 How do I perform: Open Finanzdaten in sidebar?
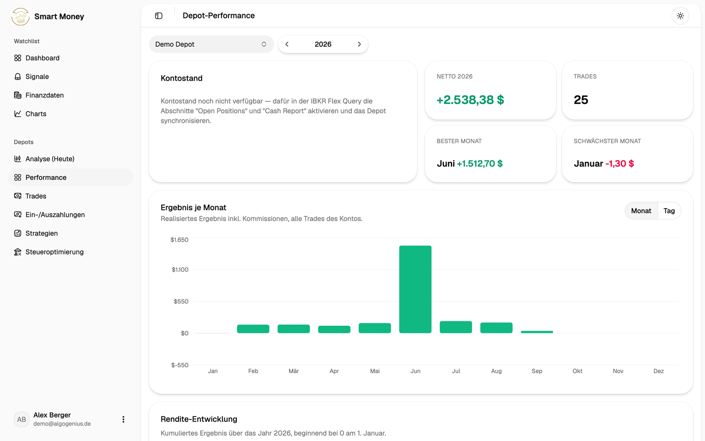[70, 95]
